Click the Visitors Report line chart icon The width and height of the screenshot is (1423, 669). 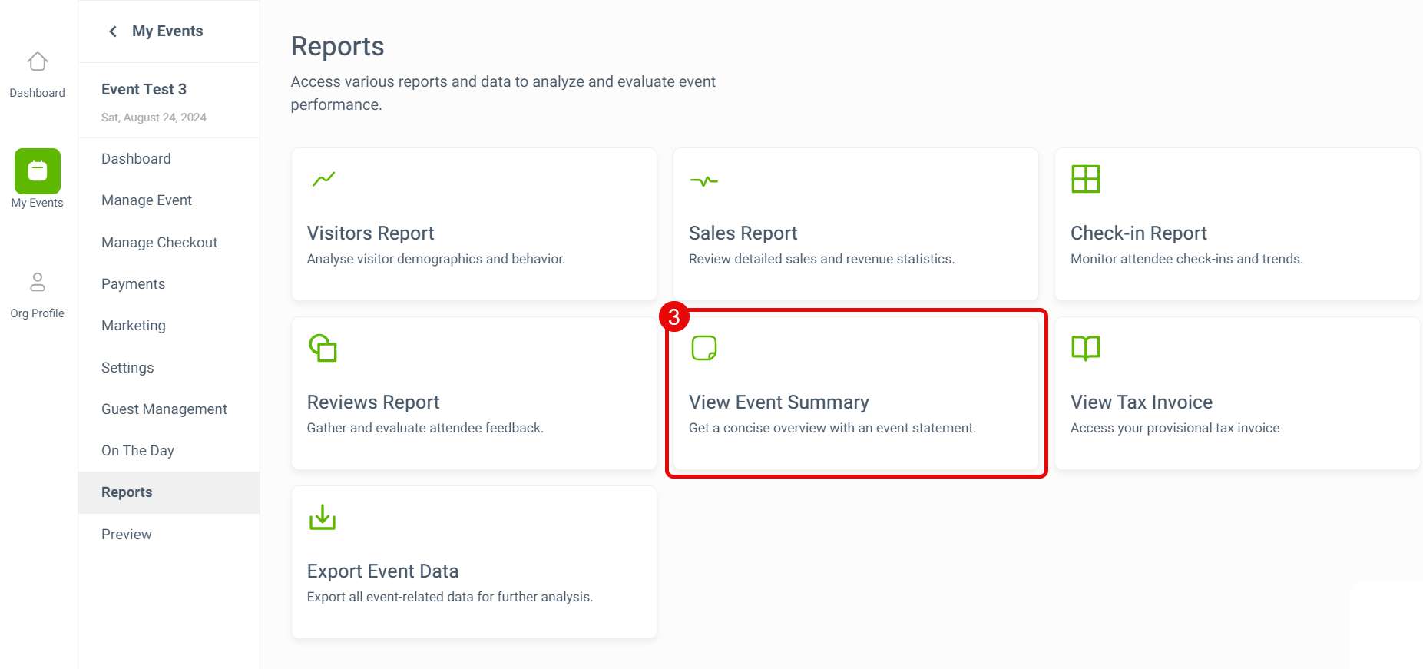click(323, 179)
